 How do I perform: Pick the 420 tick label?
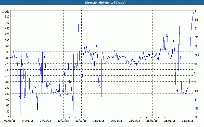[x=7, y=34]
